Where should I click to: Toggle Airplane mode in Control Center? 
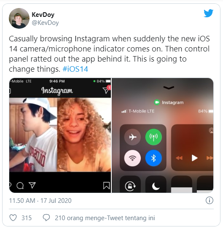(132, 137)
